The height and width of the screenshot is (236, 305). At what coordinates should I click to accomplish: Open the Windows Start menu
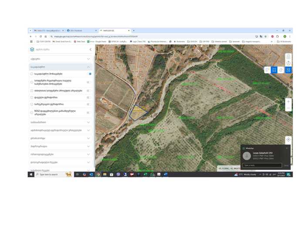pyautogui.click(x=31, y=174)
